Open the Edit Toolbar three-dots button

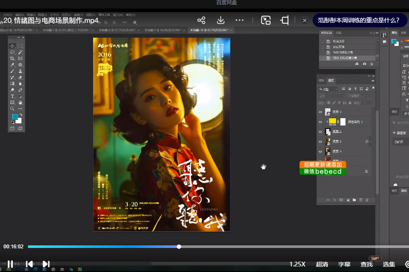20,109
